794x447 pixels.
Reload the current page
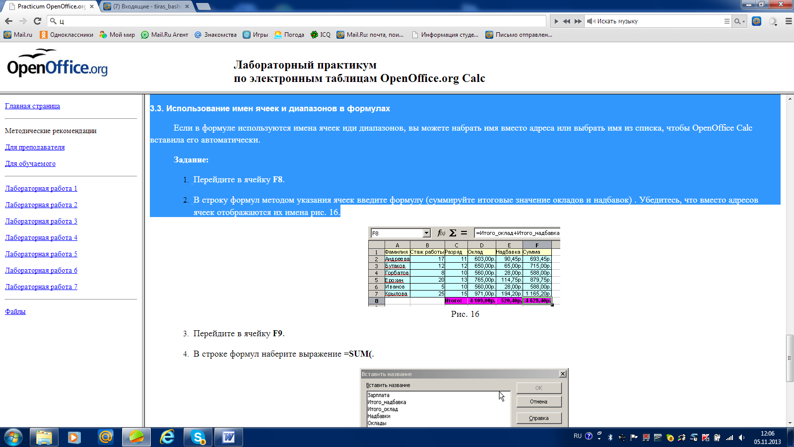pos(37,21)
